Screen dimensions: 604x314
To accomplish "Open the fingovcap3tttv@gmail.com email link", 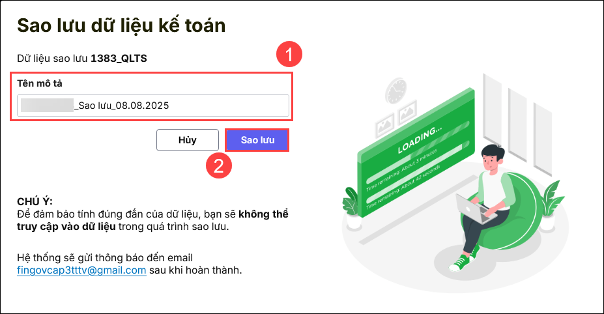I will tap(81, 270).
